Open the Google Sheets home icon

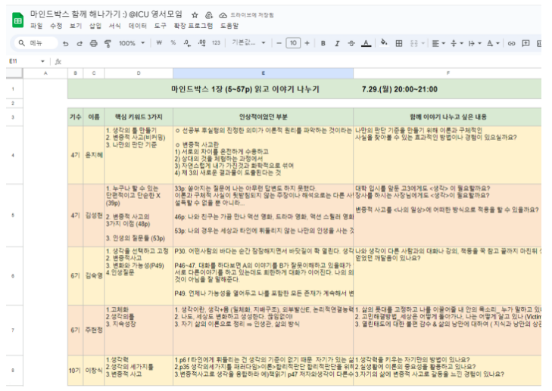[x=17, y=20]
